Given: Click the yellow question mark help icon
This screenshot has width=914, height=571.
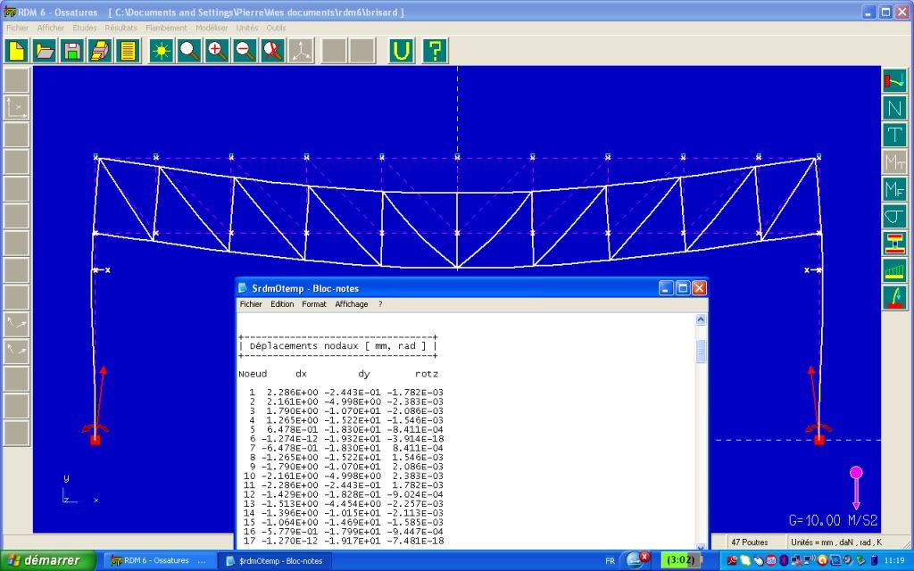Looking at the screenshot, I should (x=434, y=51).
